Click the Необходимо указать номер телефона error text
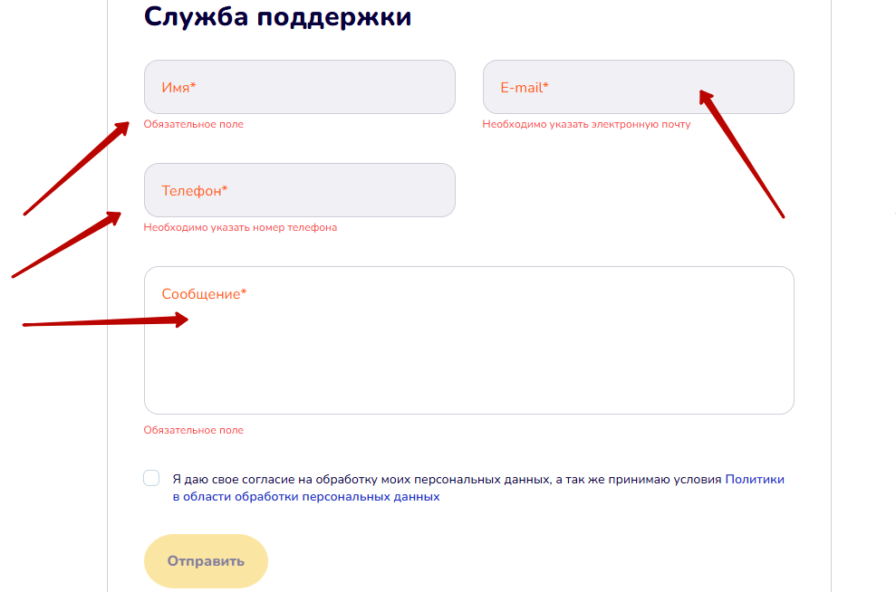The height and width of the screenshot is (592, 896). point(240,228)
